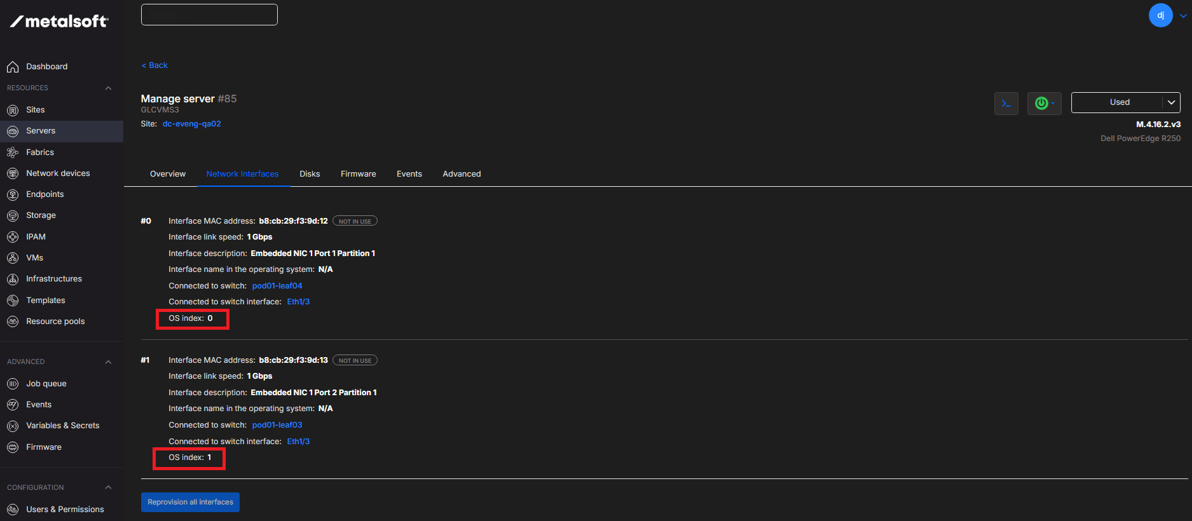Open the IPAM sidebar icon

(x=13, y=237)
